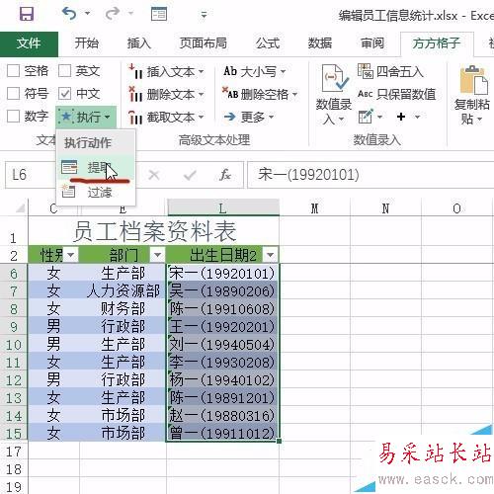Click cell 陈一(19910608)

[223, 308]
